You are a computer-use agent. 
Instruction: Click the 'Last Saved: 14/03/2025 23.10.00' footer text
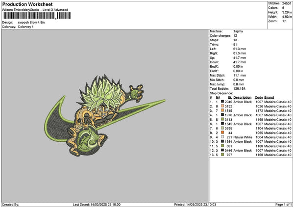[x=97, y=205]
